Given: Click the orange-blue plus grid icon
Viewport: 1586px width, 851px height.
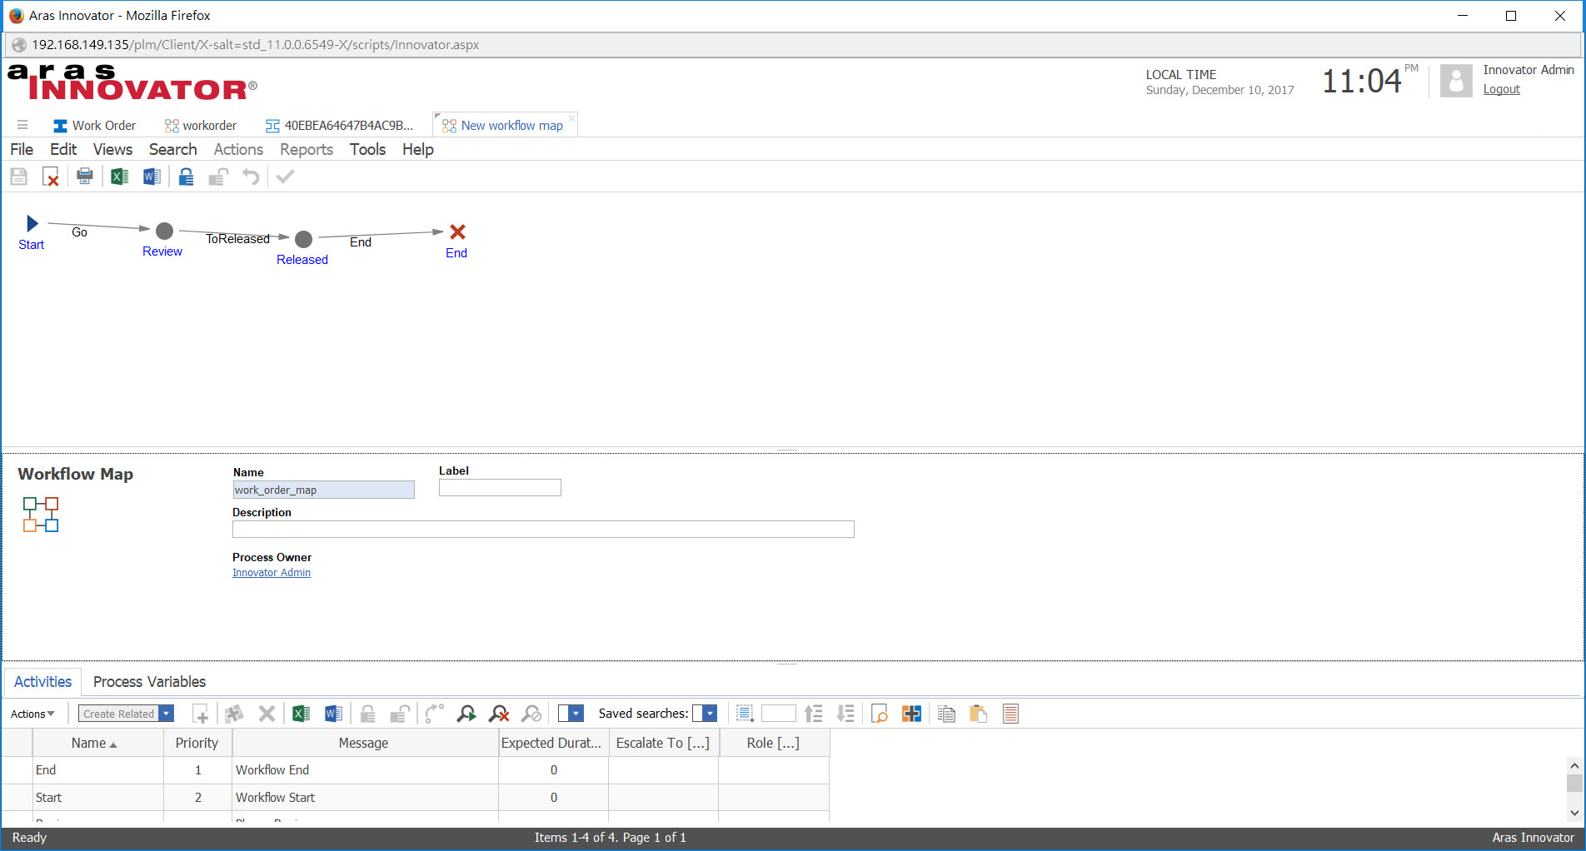Looking at the screenshot, I should (x=911, y=714).
